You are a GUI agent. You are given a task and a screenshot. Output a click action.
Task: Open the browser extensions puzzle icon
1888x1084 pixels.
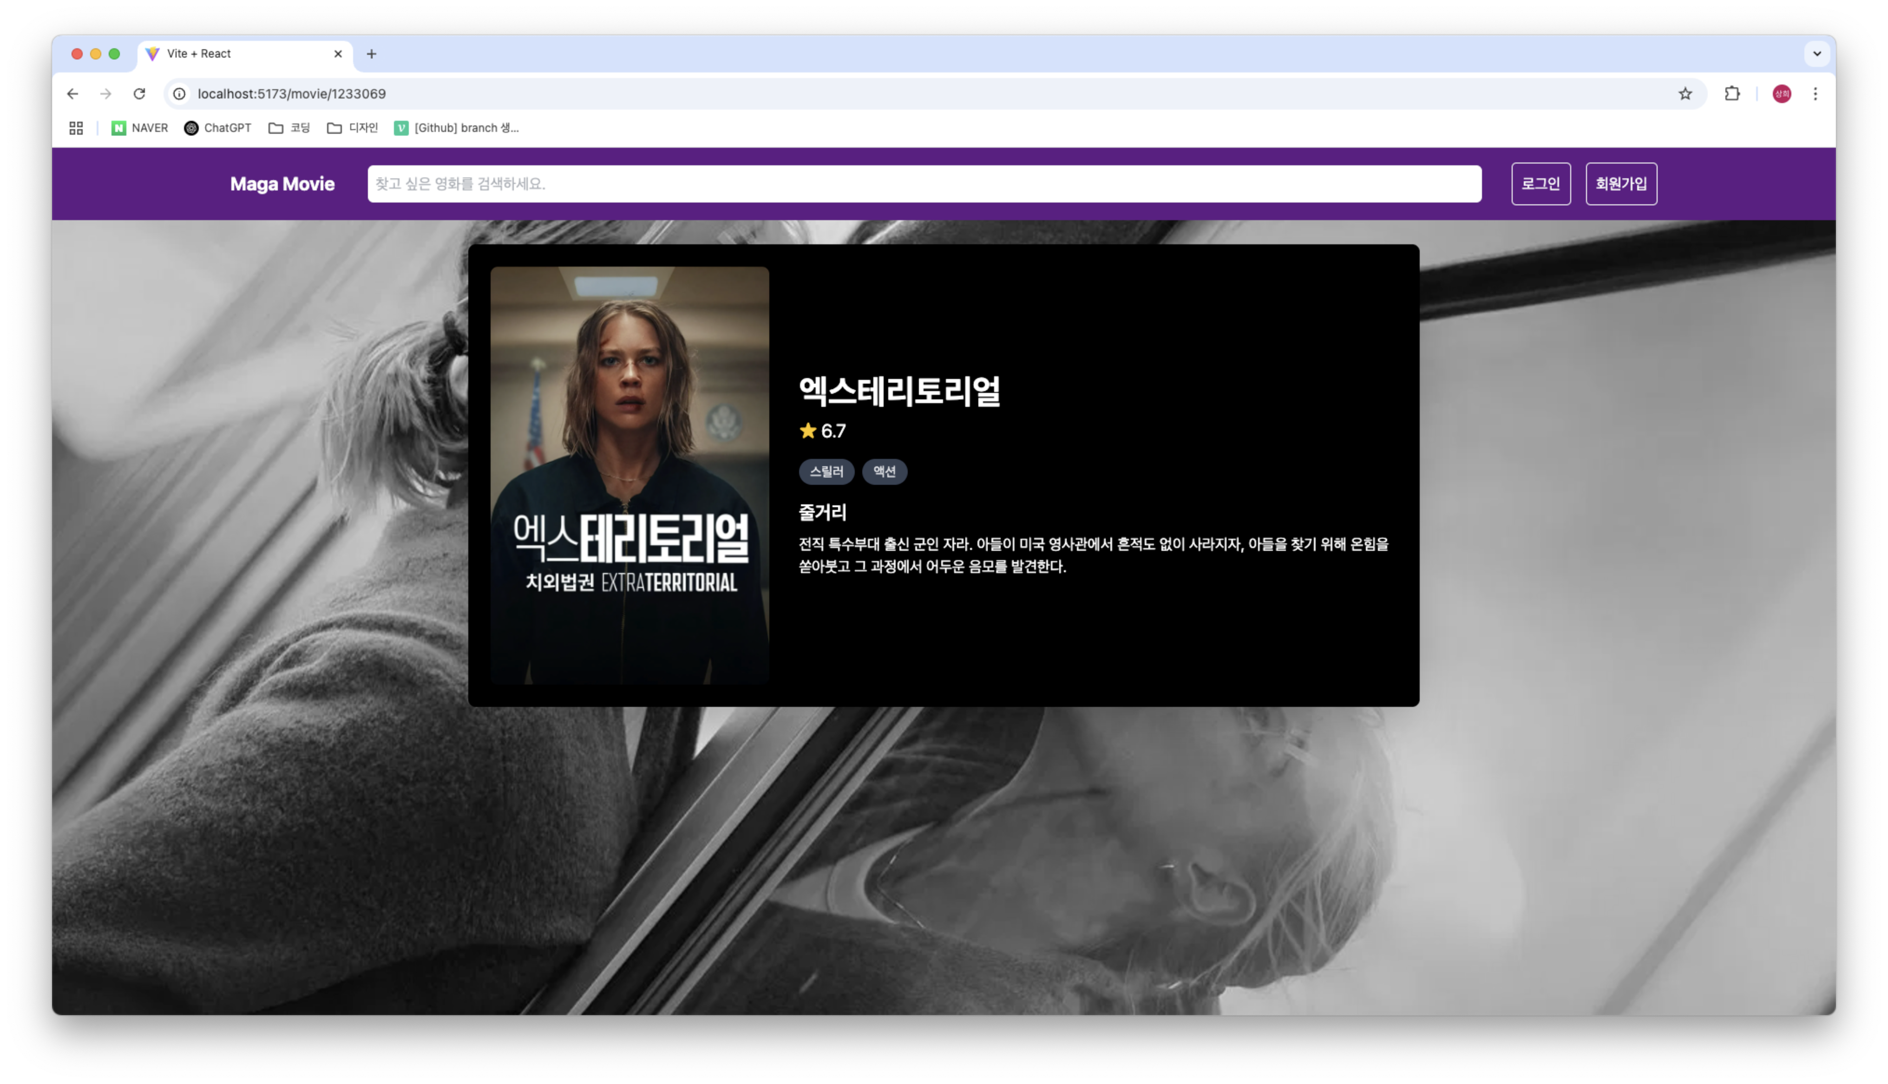click(1731, 94)
